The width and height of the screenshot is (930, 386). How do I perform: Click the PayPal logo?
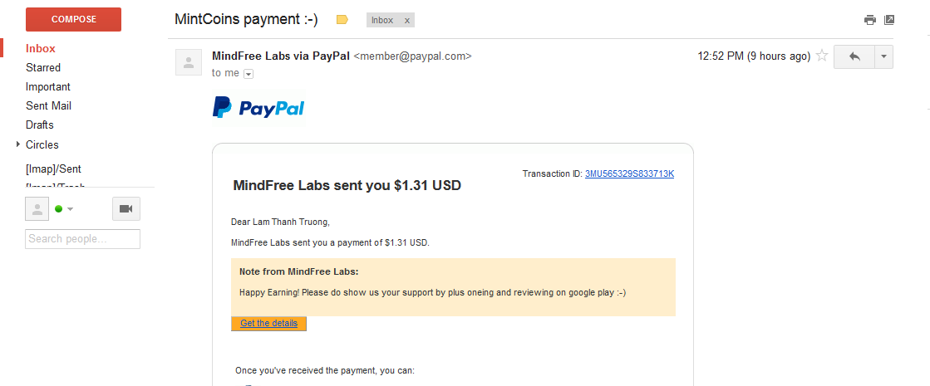coord(258,108)
